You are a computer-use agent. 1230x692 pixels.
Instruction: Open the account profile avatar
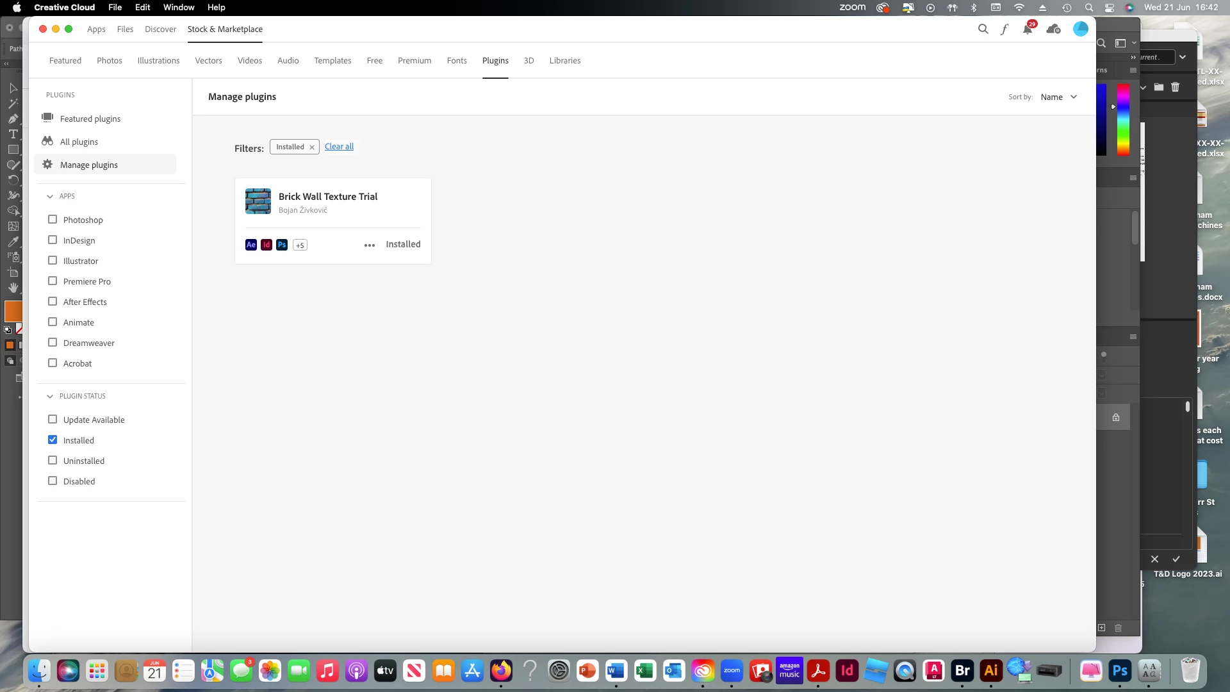click(1080, 29)
